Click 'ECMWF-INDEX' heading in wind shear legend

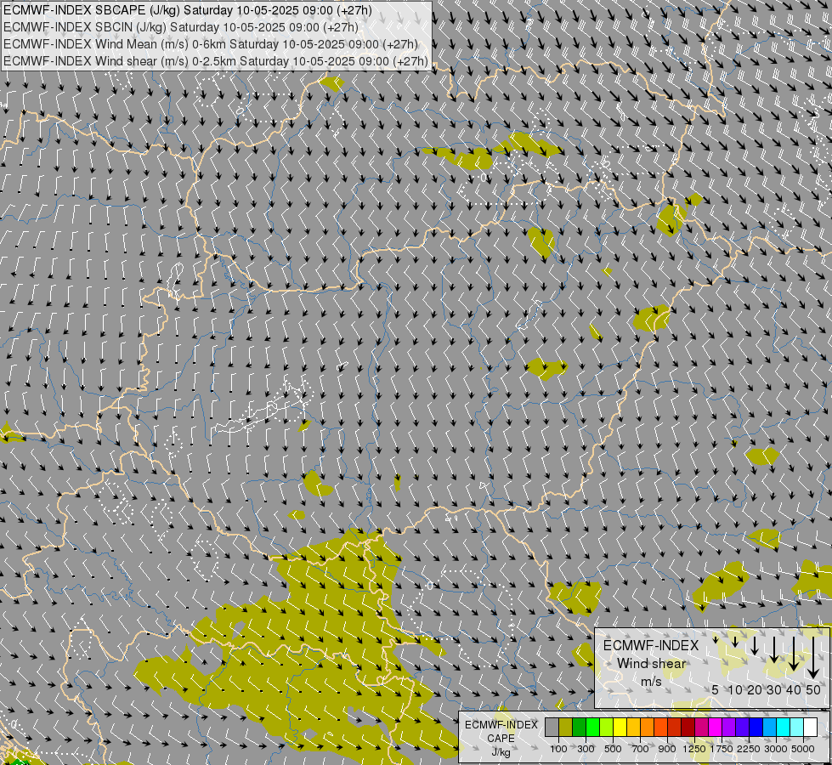coord(651,645)
